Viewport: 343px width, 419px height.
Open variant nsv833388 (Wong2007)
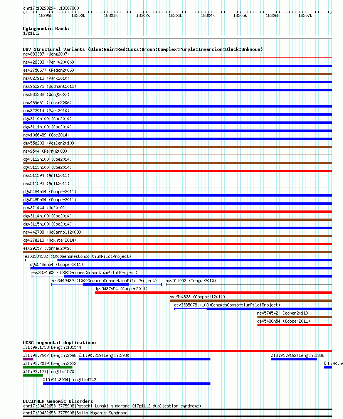[x=46, y=94]
